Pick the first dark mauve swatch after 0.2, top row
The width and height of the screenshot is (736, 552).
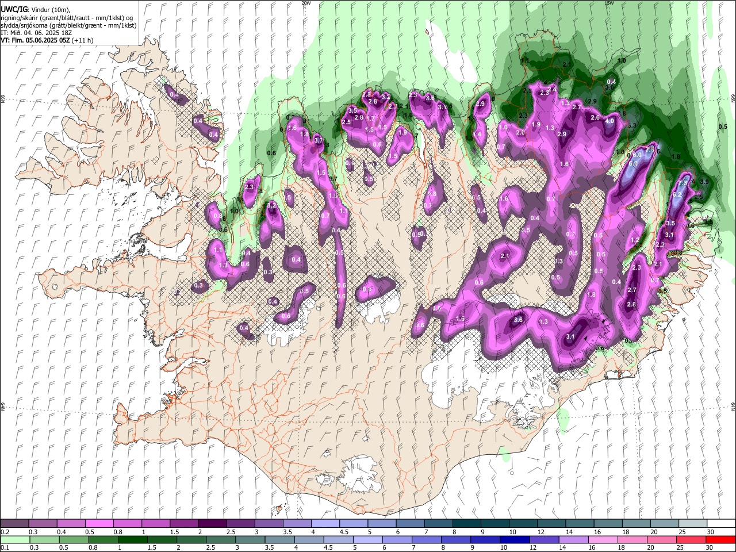(x=15, y=523)
